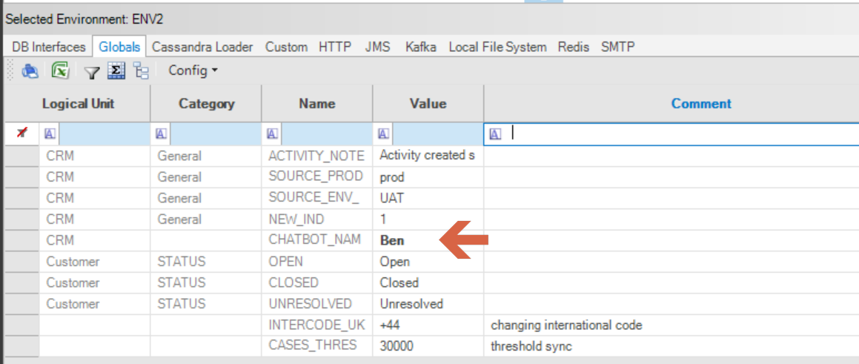The width and height of the screenshot is (859, 364).
Task: Export grid with the Excel icon
Action: point(61,71)
